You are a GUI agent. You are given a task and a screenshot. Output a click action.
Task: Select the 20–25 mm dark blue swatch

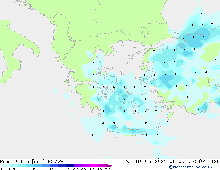point(62,165)
